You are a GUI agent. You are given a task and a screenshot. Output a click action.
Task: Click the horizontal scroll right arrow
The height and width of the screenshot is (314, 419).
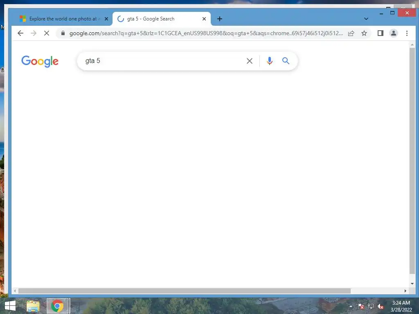[405, 291]
